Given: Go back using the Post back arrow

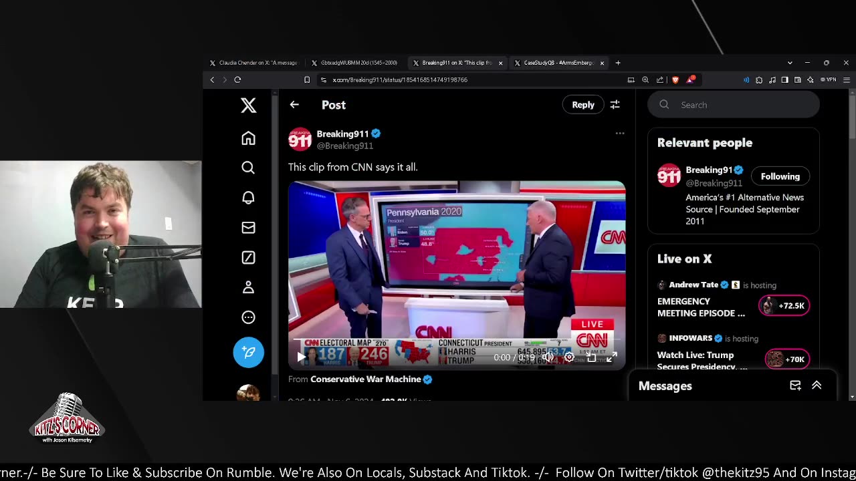Looking at the screenshot, I should pos(294,105).
